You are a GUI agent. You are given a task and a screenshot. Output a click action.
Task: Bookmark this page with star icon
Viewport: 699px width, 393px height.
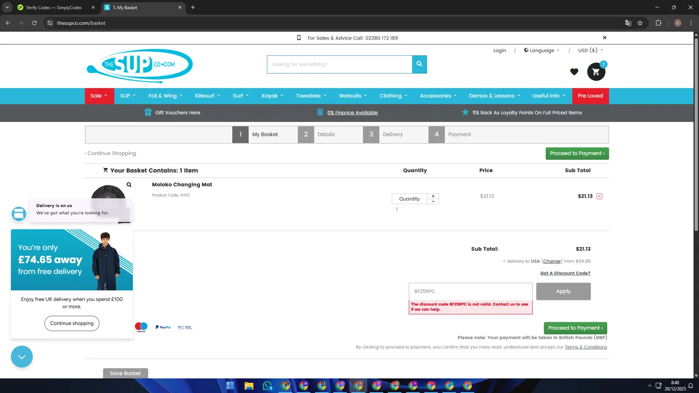click(x=640, y=23)
